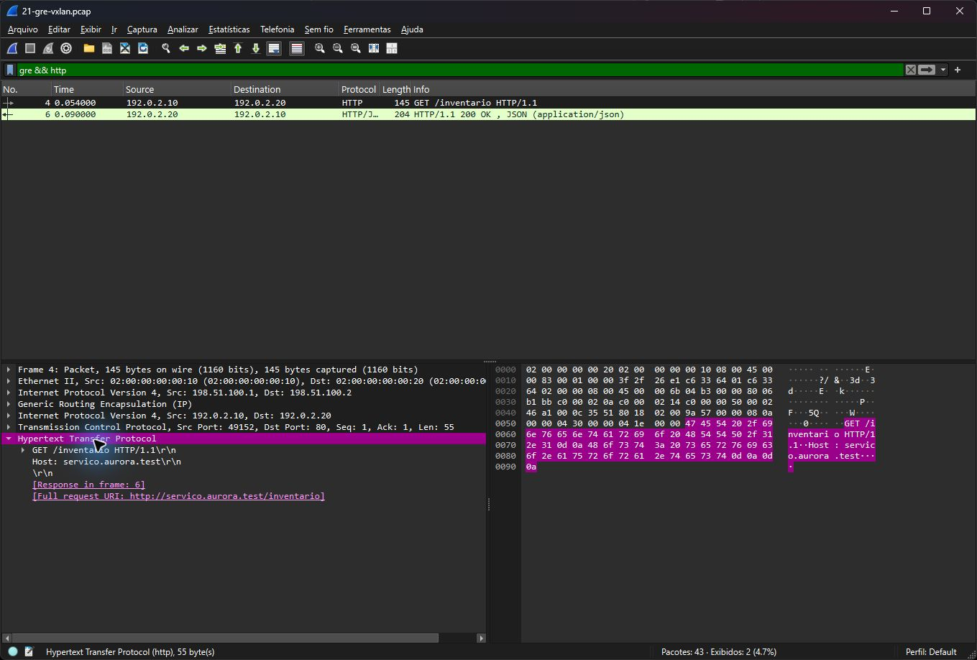
Task: Select the HTTP/1.1 200 OK packet row
Action: (488, 114)
